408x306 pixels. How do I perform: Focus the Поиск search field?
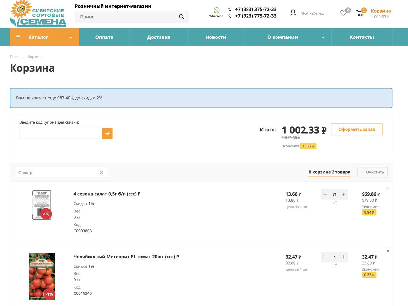(x=127, y=17)
